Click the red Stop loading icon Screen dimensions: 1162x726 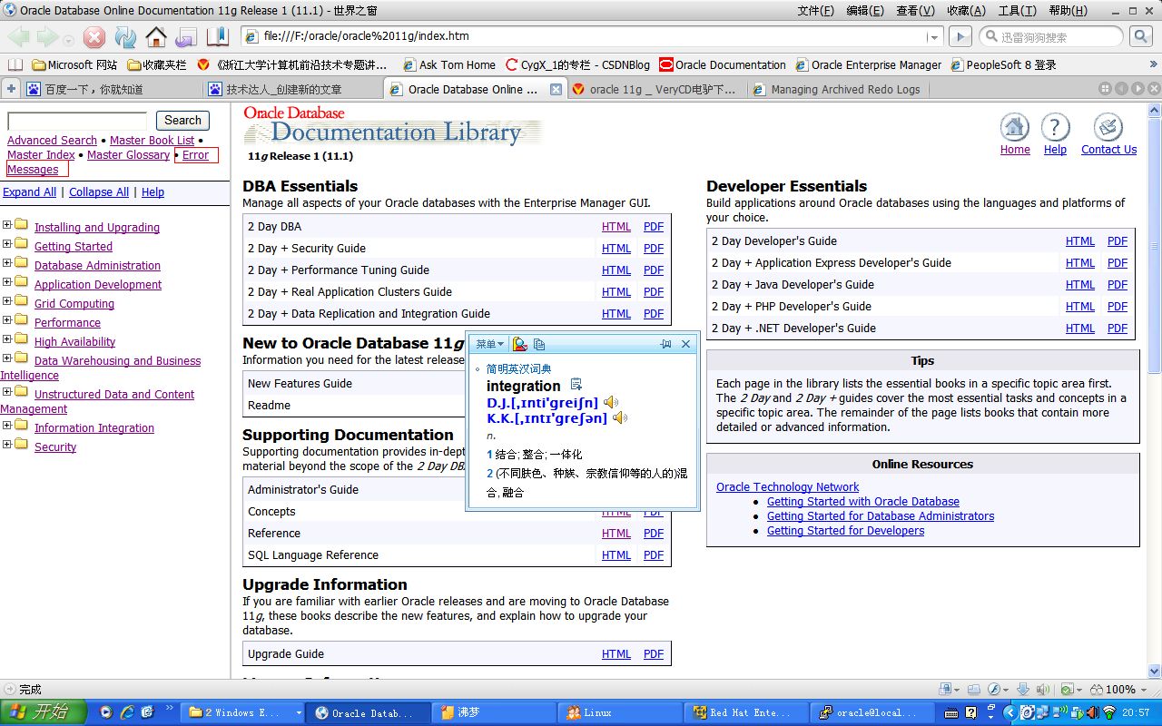coord(94,37)
